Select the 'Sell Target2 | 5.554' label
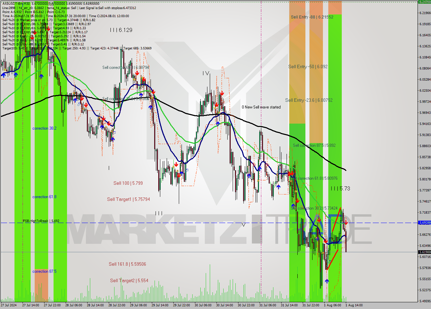 [x=129, y=280]
